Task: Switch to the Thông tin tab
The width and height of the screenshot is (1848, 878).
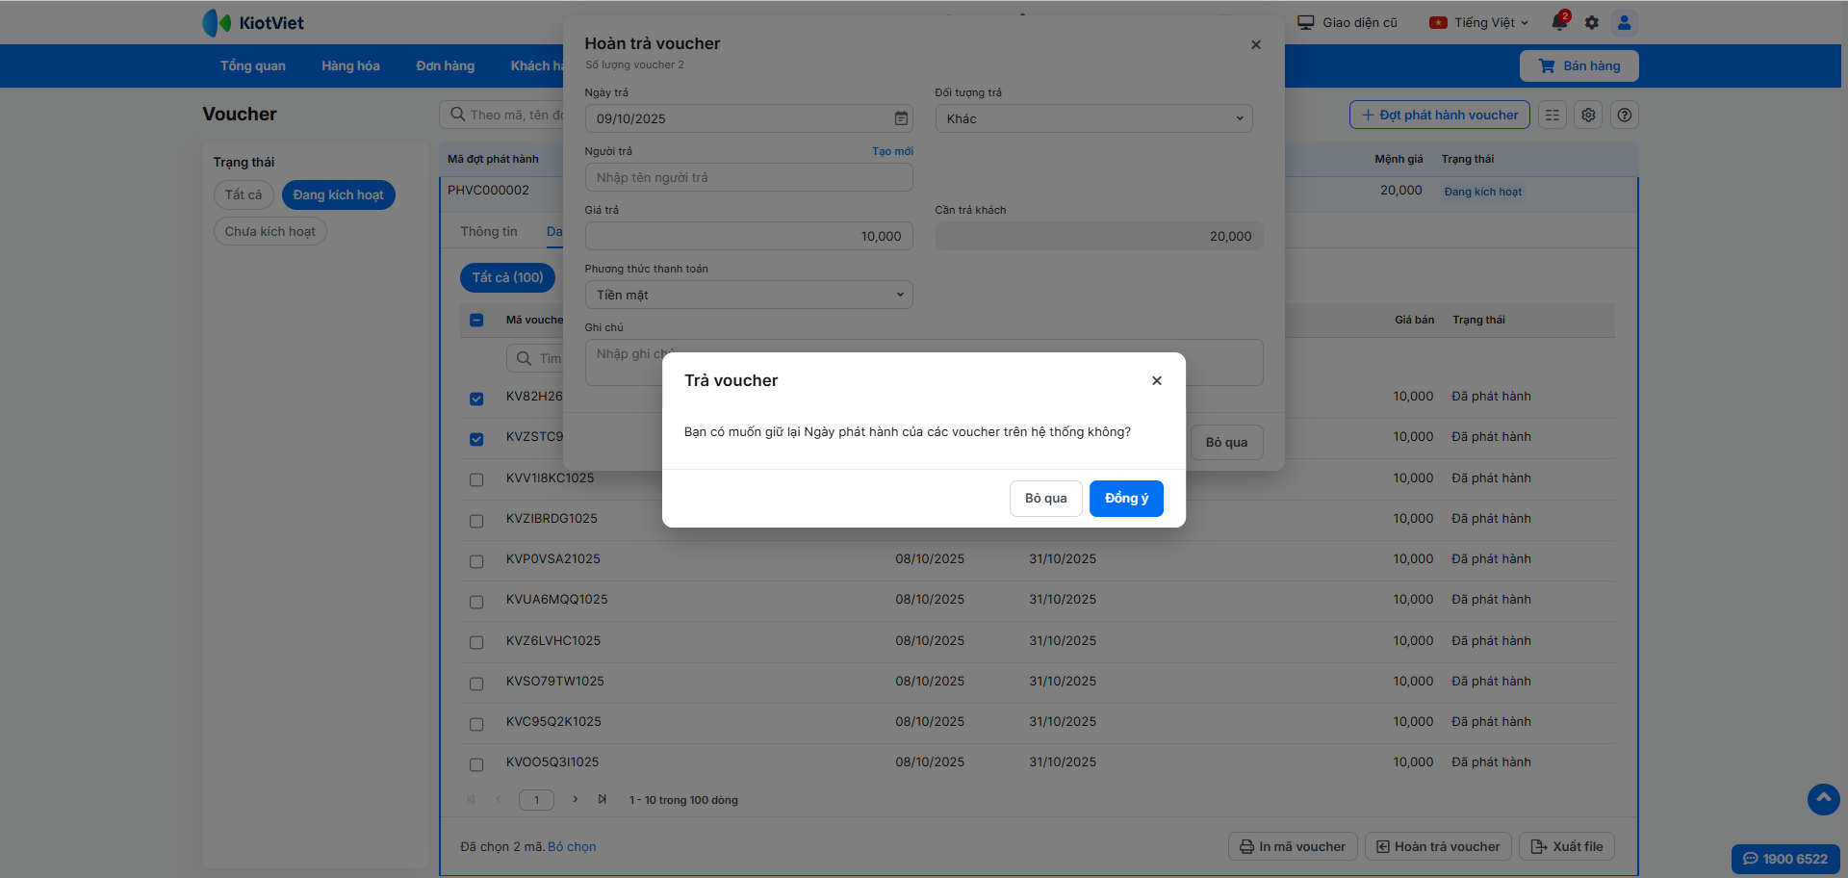Action: [489, 231]
